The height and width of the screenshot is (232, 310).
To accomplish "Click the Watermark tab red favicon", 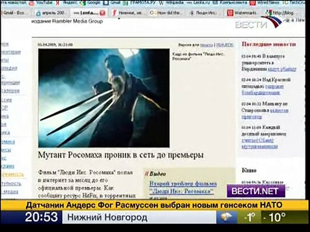I will (x=230, y=13).
